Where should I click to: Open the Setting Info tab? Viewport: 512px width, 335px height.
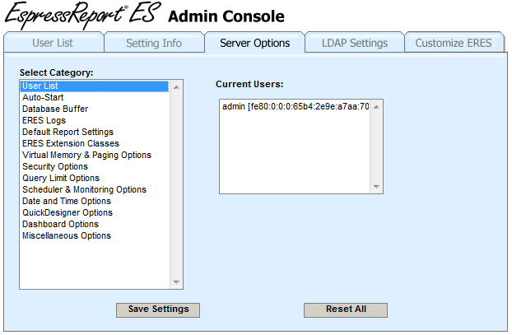click(154, 43)
